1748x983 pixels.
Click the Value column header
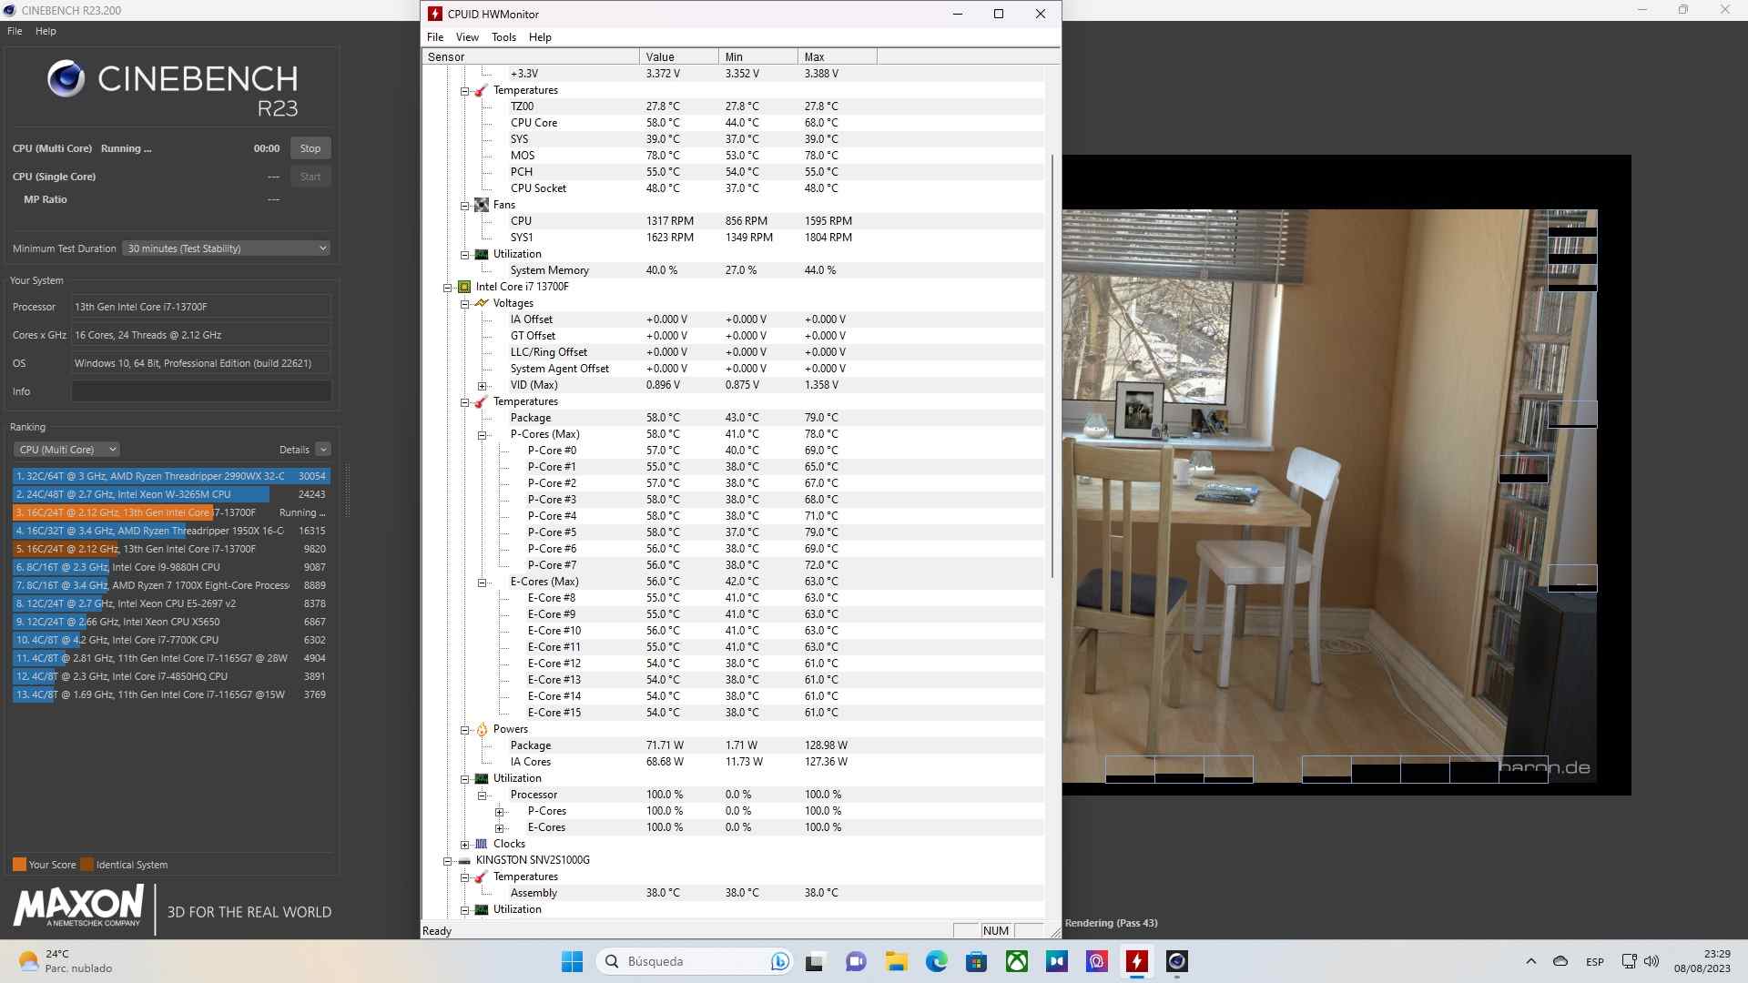click(x=678, y=56)
